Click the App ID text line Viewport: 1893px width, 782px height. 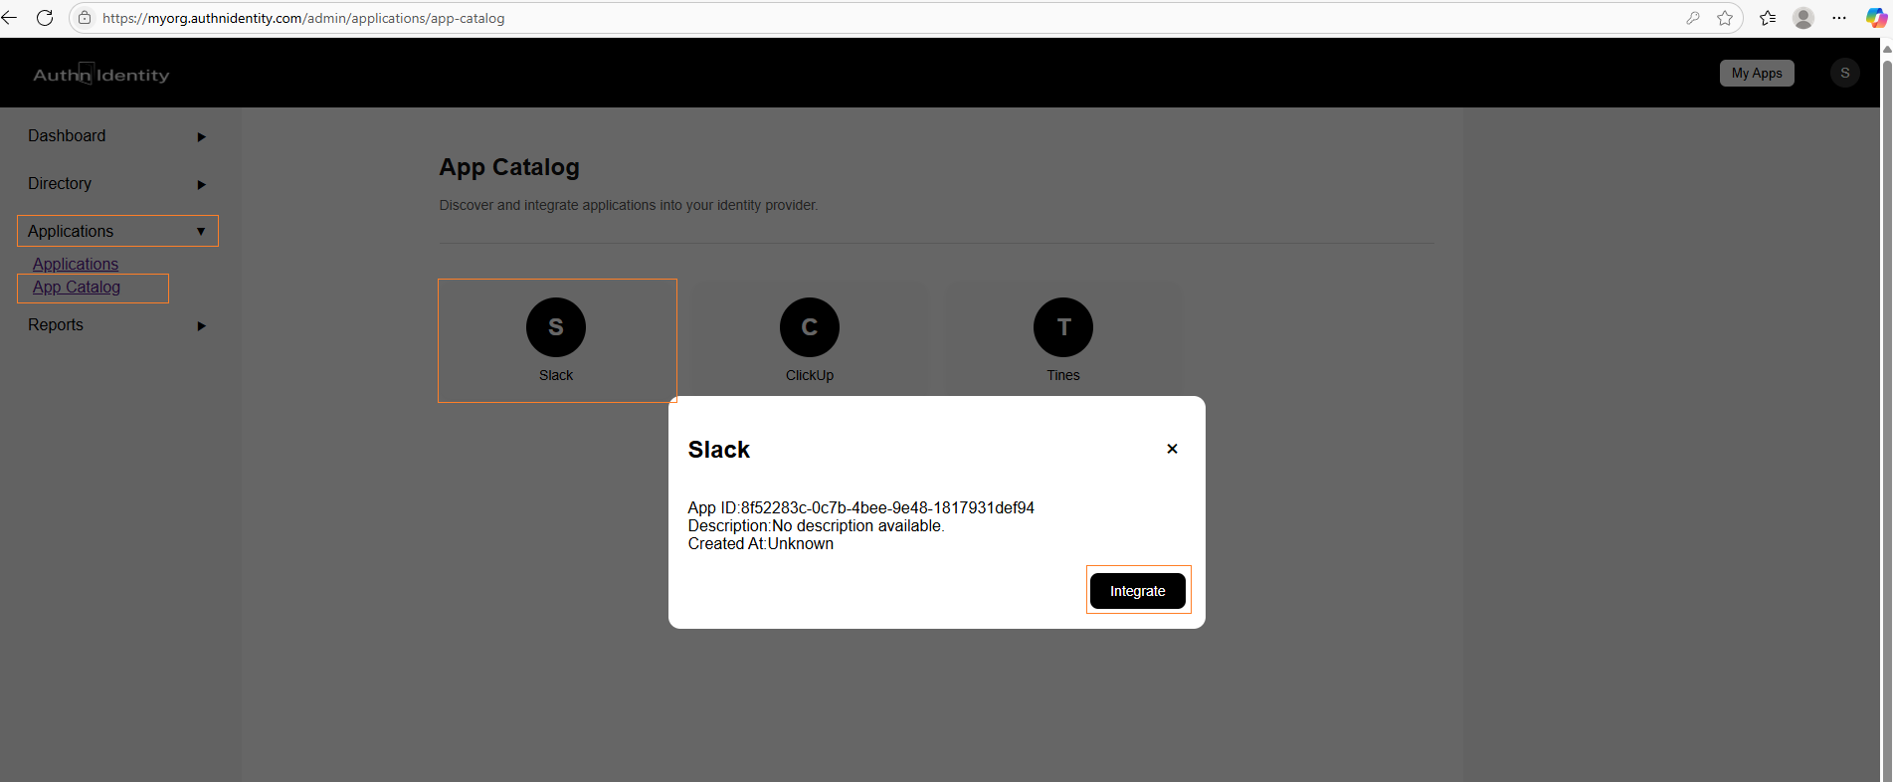point(861,507)
